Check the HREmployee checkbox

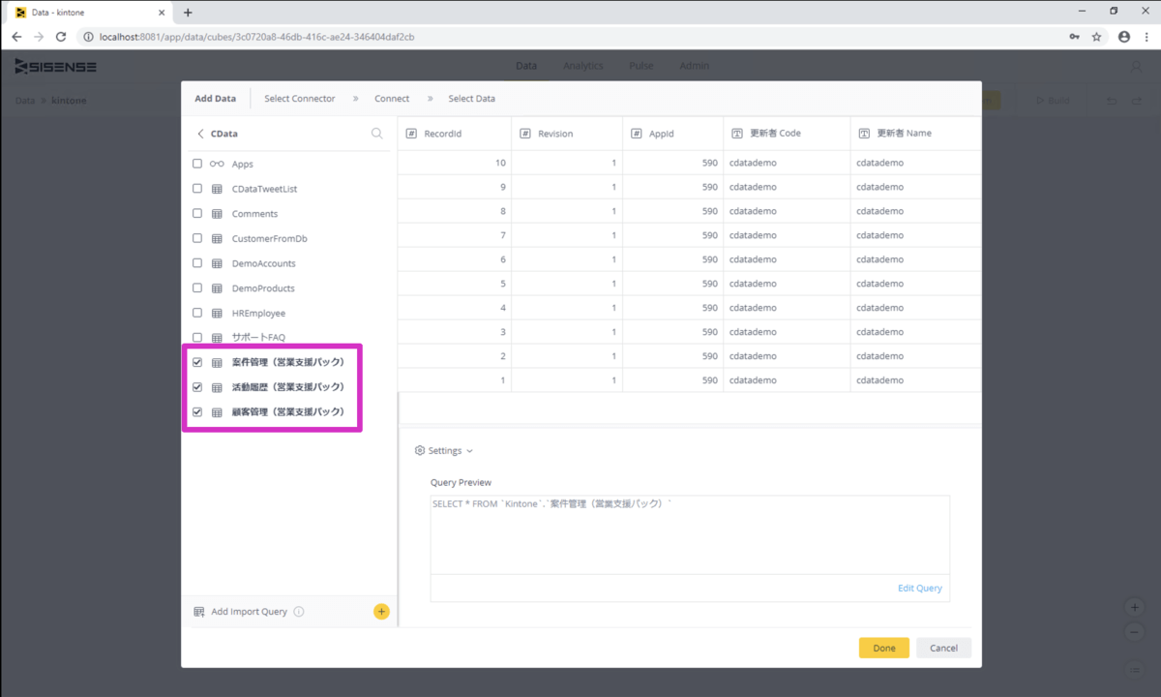pyautogui.click(x=197, y=313)
